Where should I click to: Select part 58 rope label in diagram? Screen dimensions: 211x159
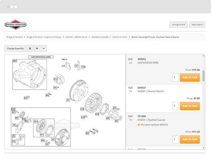14,125
